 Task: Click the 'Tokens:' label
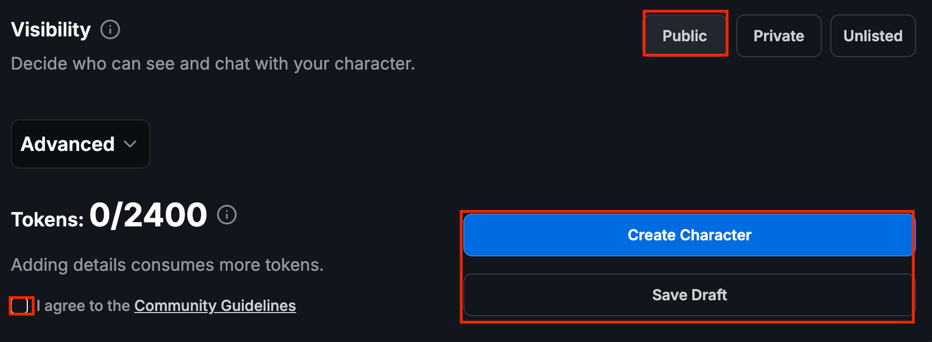tap(48, 219)
